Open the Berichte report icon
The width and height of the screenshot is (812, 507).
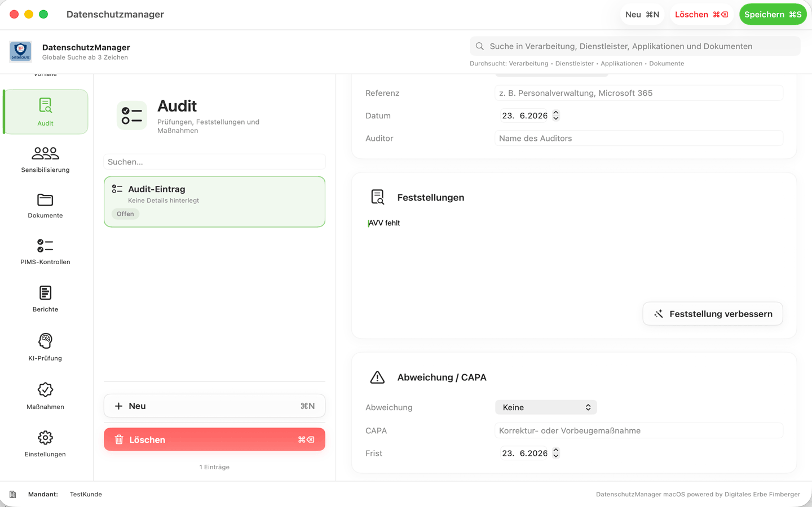pyautogui.click(x=45, y=293)
